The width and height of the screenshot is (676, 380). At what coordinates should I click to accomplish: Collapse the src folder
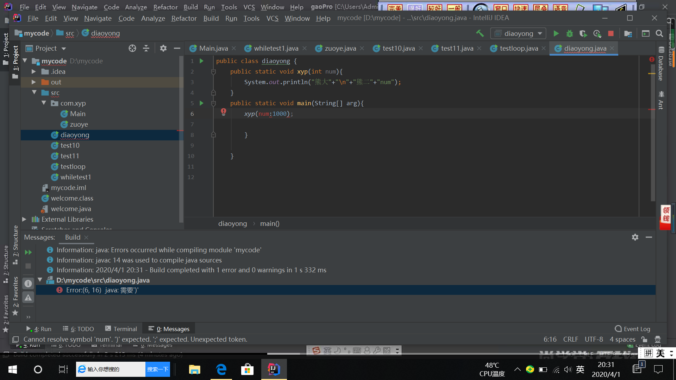coord(34,93)
